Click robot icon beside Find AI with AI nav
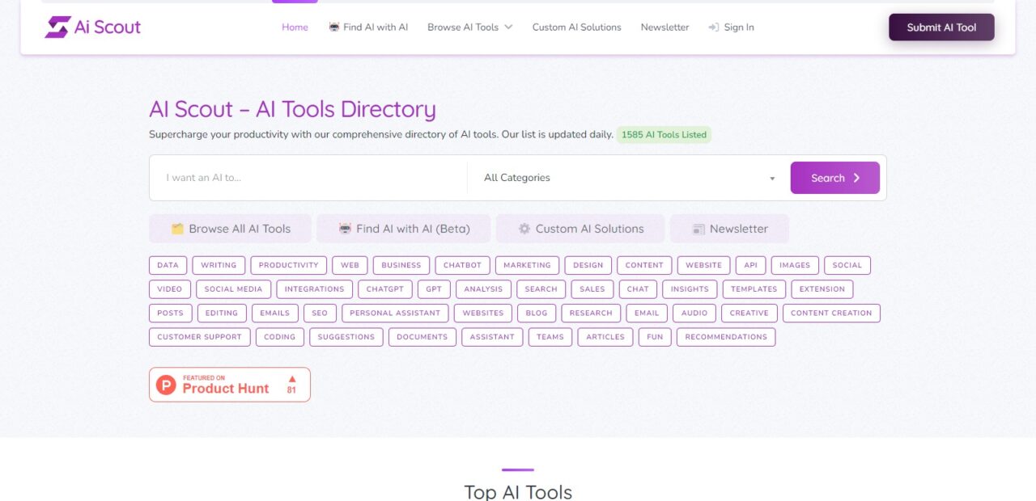1036x501 pixels. coord(334,27)
